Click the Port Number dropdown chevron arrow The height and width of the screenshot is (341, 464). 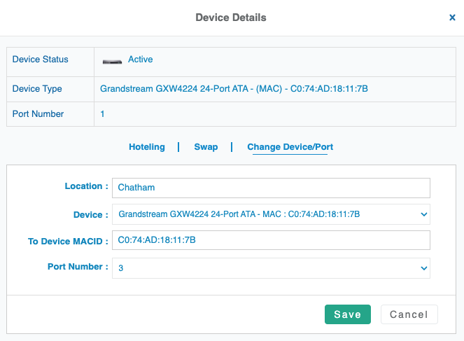coord(423,267)
